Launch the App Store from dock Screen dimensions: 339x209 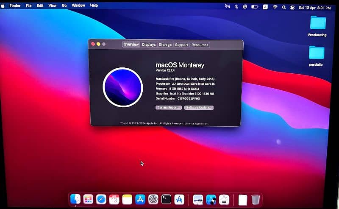click(x=140, y=199)
